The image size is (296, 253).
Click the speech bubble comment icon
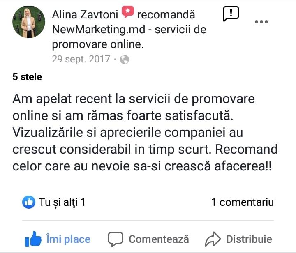116,239
